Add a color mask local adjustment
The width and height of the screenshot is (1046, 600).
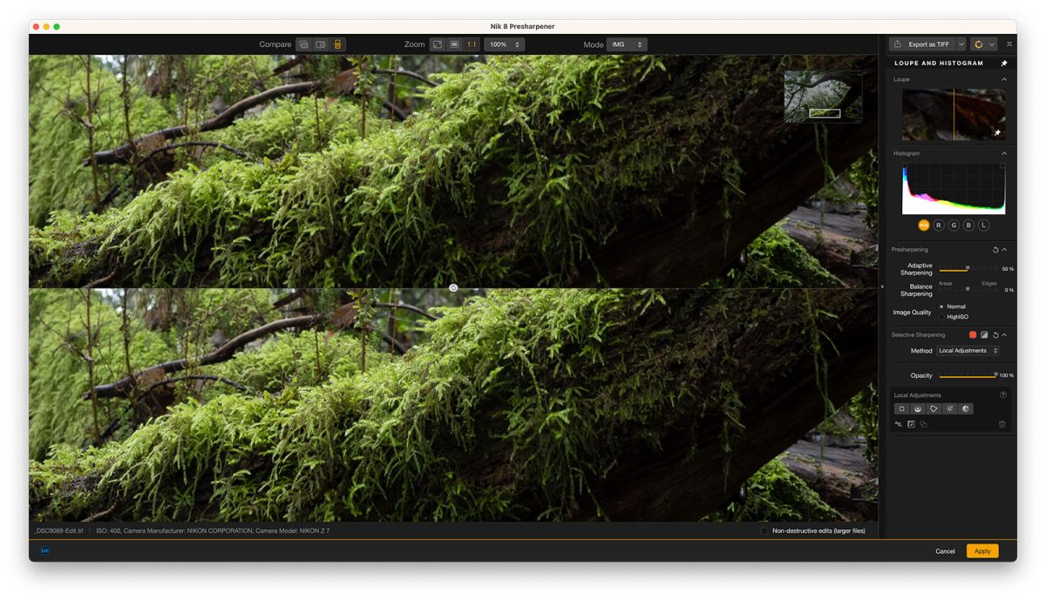click(x=966, y=409)
